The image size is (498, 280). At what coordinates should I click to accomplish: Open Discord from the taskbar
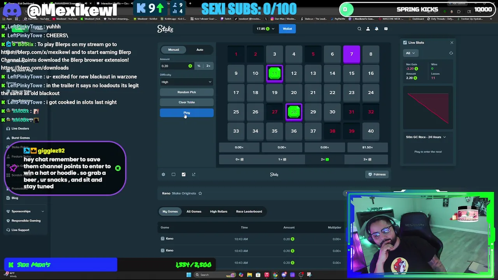point(284,275)
